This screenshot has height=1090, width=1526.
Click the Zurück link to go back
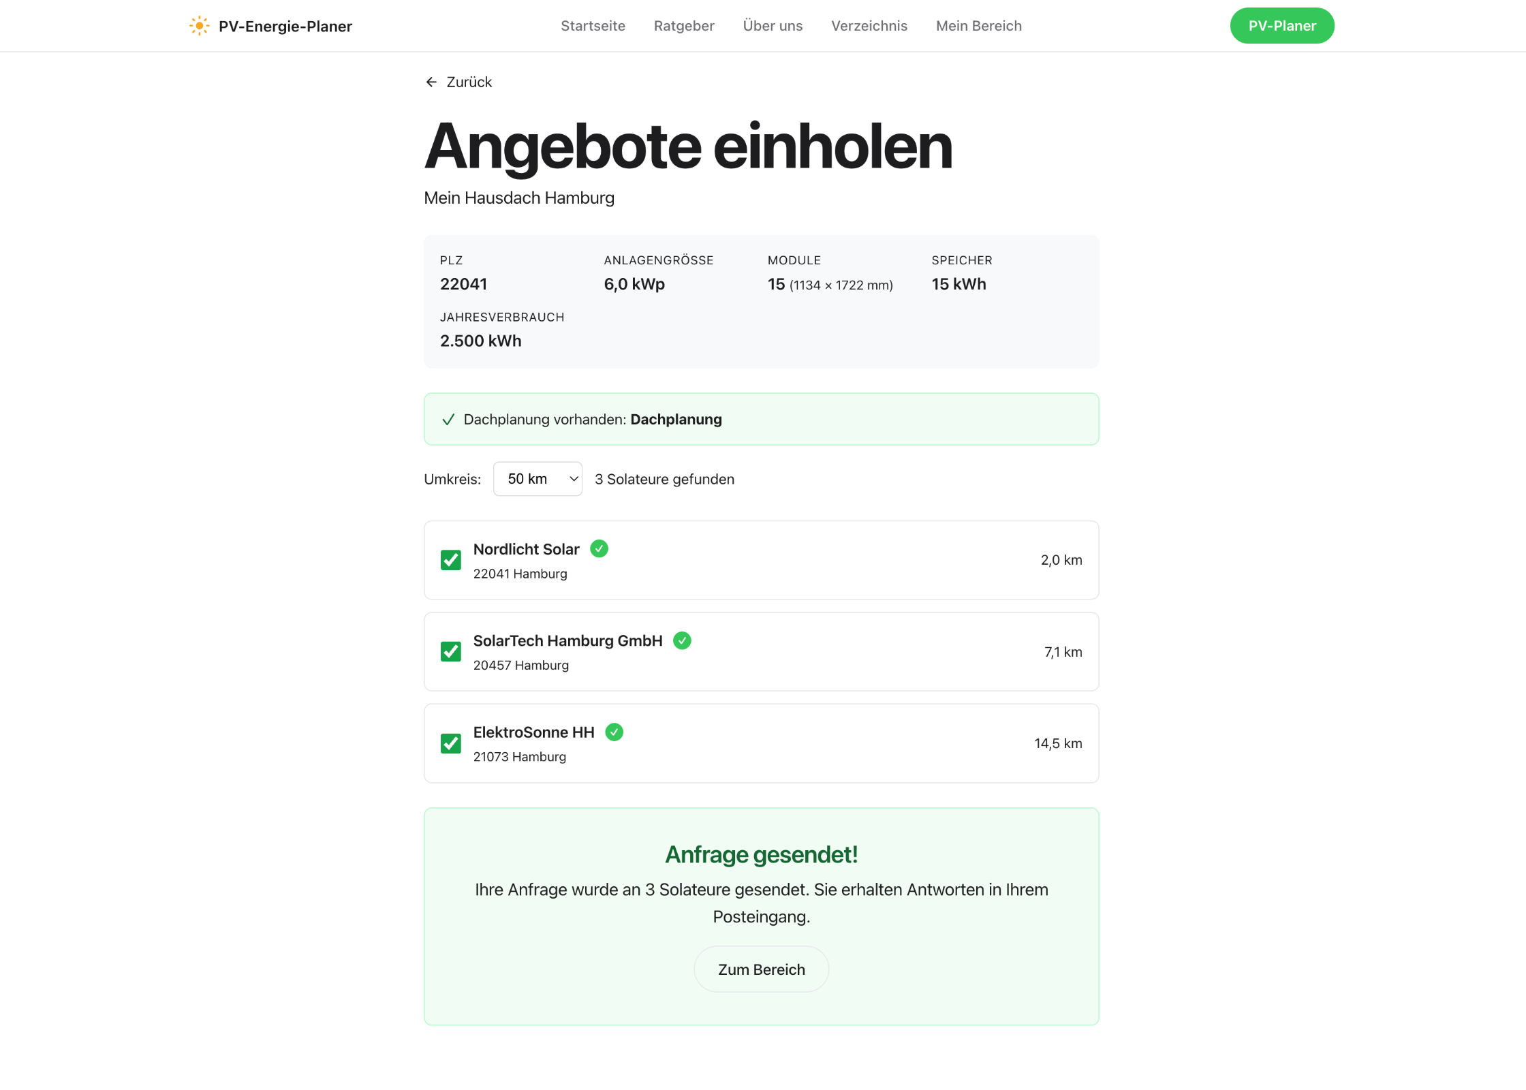tap(469, 82)
